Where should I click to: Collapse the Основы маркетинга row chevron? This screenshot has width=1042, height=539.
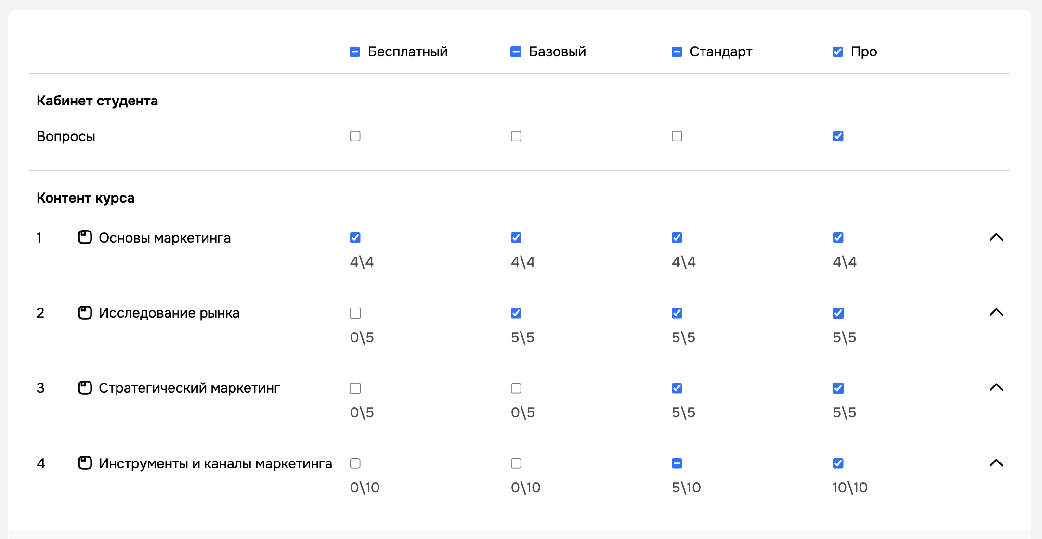(x=996, y=237)
